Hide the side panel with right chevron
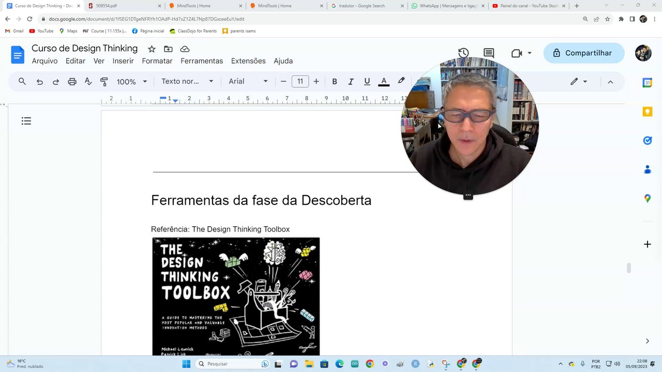 [x=648, y=341]
